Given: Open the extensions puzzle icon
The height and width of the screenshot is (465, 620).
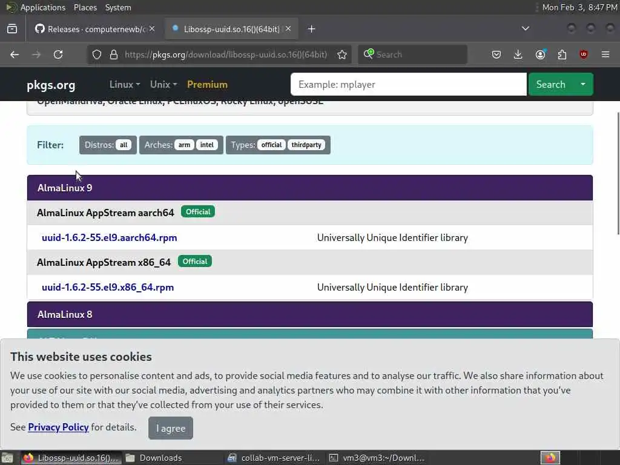Looking at the screenshot, I should [x=562, y=54].
